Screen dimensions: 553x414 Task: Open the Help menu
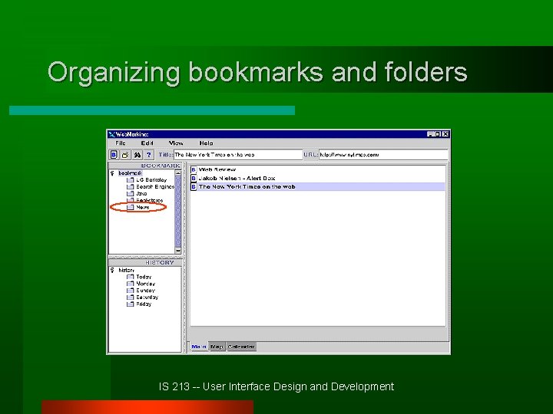206,143
